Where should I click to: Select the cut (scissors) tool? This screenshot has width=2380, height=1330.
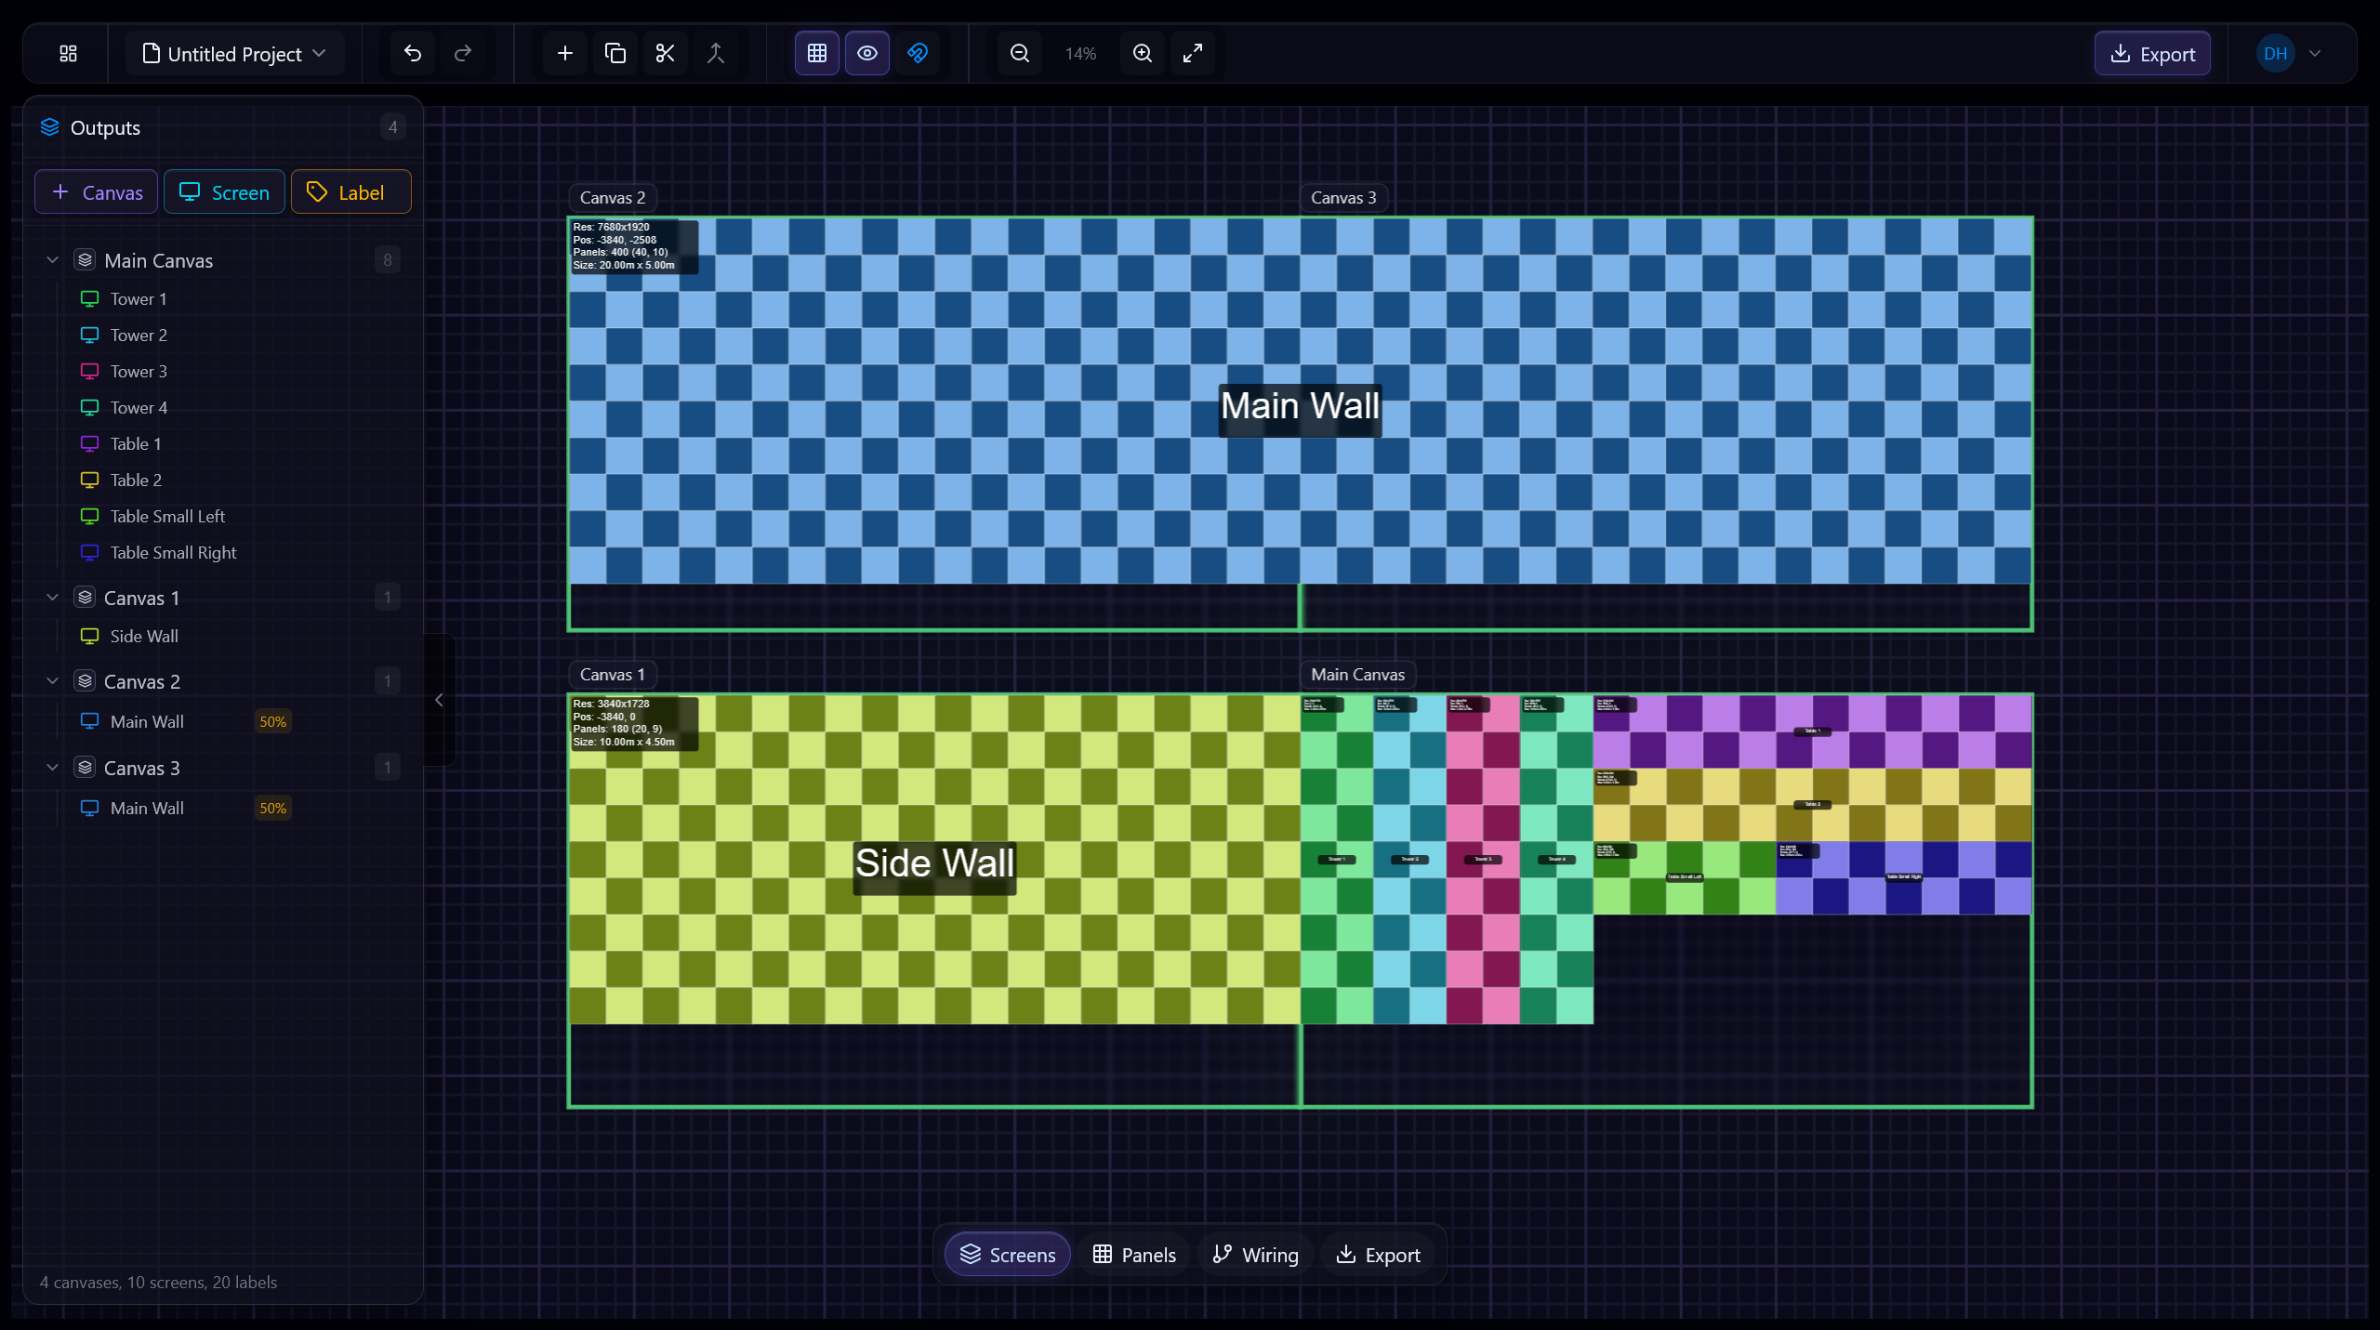pos(665,53)
